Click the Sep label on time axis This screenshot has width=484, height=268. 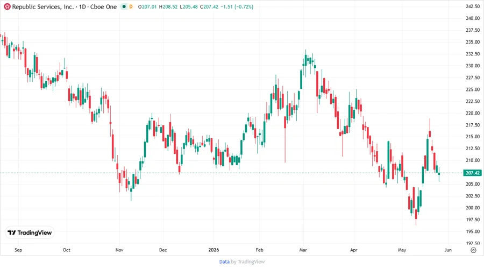tap(18, 250)
